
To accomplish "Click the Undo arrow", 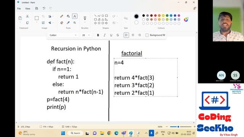I will point(44,8).
